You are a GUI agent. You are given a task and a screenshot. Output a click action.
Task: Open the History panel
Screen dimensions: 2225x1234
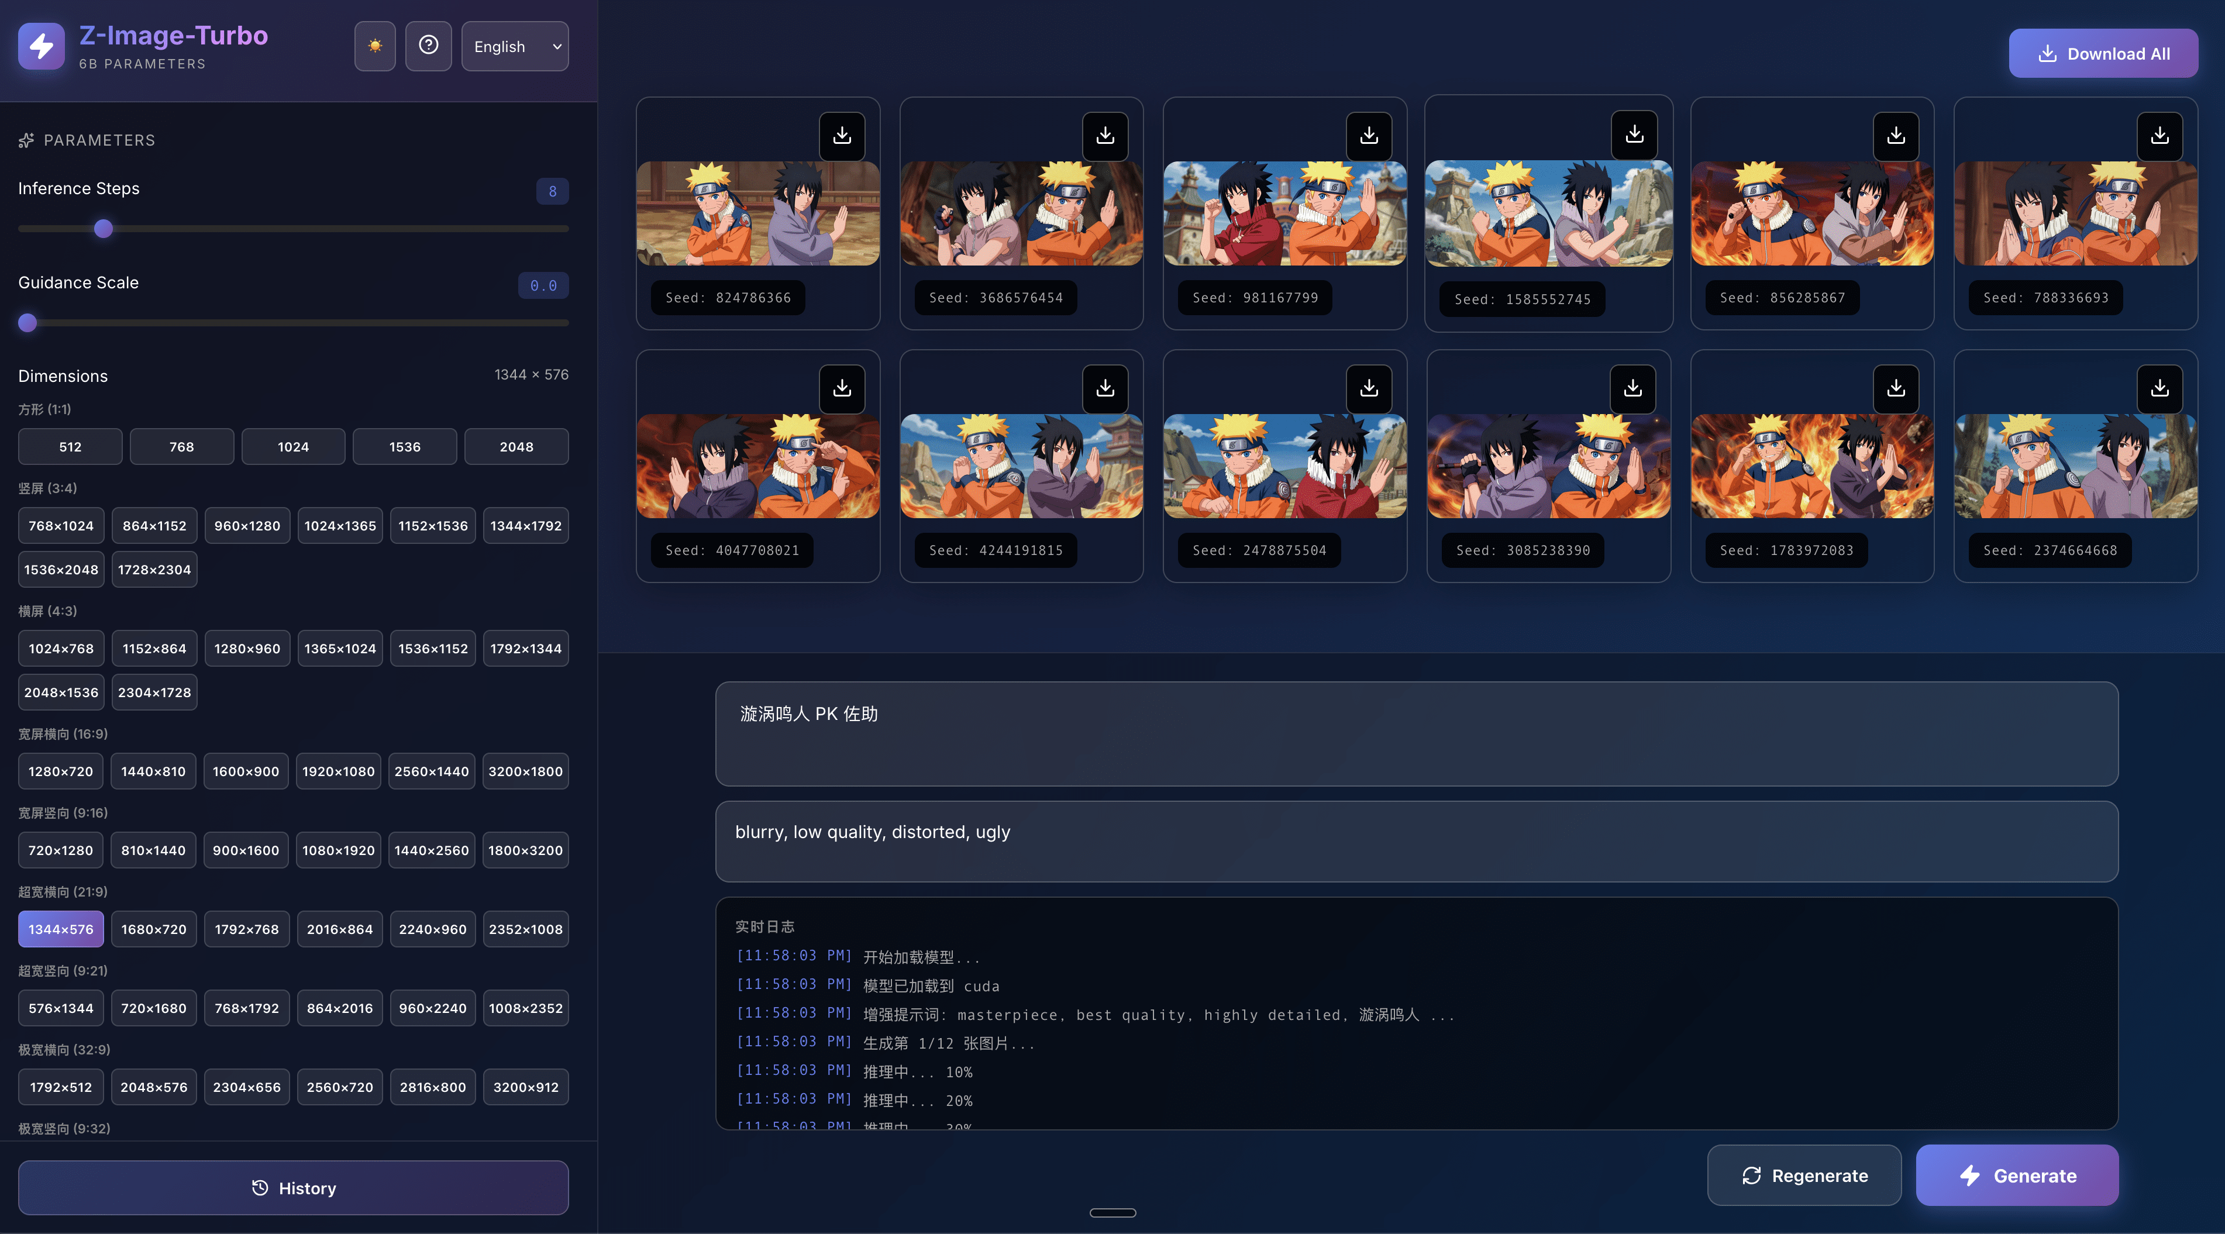click(x=293, y=1187)
